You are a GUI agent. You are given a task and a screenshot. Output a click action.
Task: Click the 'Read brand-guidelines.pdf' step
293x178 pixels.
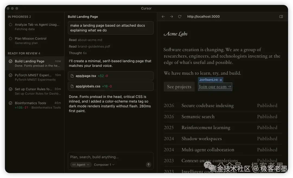[x=89, y=46]
